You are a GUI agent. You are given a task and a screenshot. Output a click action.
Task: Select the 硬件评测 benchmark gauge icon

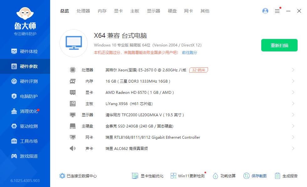pos(14,81)
